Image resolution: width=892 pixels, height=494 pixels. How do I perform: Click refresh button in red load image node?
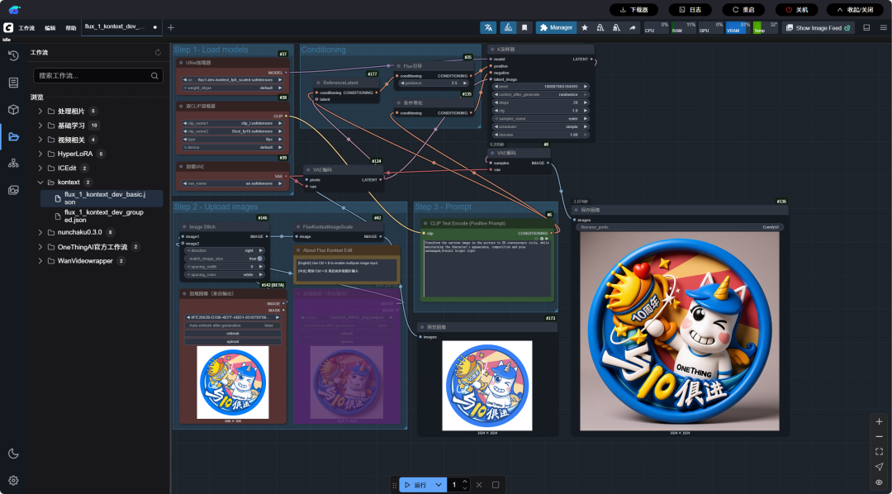pyautogui.click(x=233, y=334)
